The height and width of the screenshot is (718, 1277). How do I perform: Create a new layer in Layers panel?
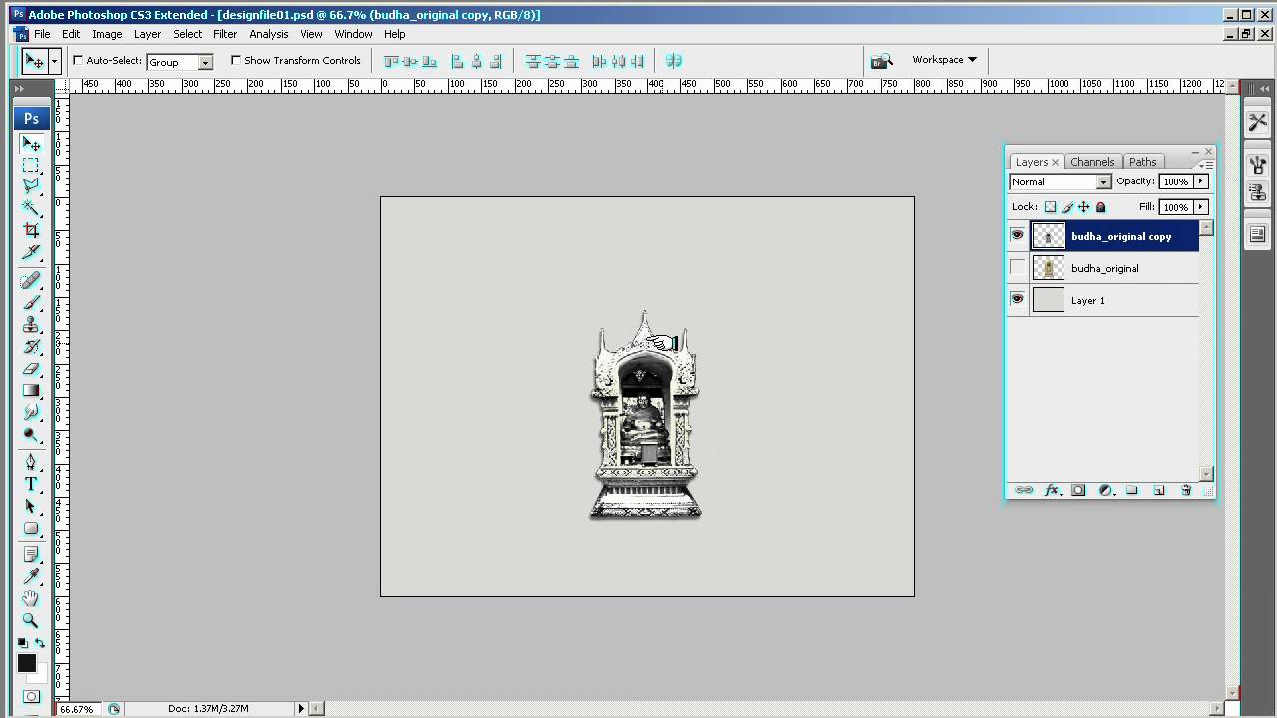click(1159, 490)
